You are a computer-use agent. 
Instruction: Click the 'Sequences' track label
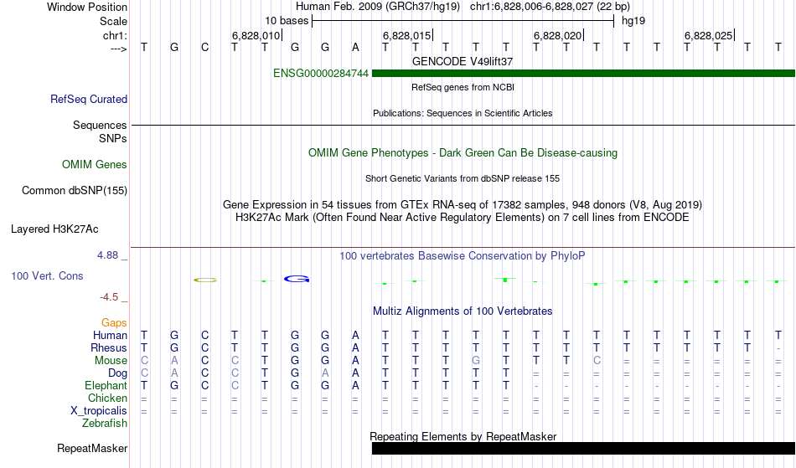(100, 126)
